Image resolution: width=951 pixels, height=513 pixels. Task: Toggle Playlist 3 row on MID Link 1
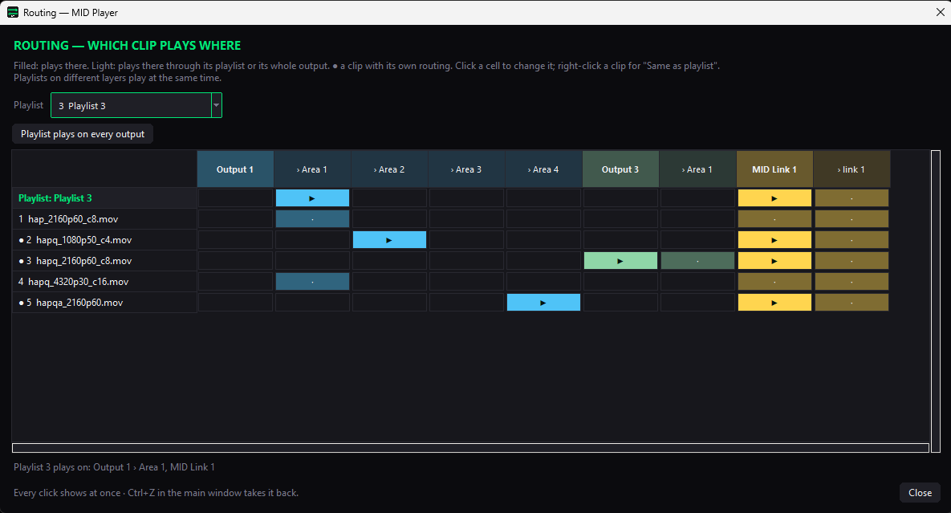coord(774,198)
